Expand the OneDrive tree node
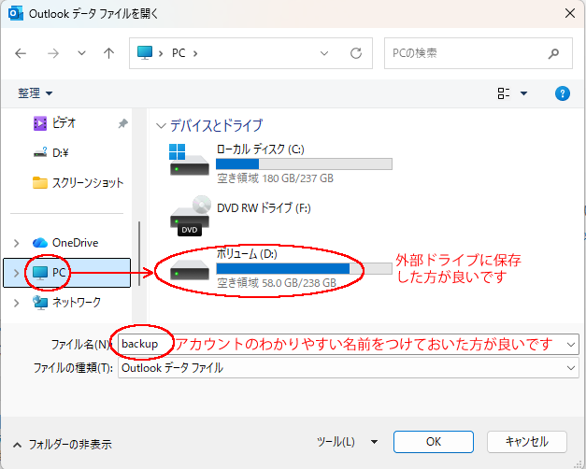Screen dimensions: 586x469 (x=17, y=243)
